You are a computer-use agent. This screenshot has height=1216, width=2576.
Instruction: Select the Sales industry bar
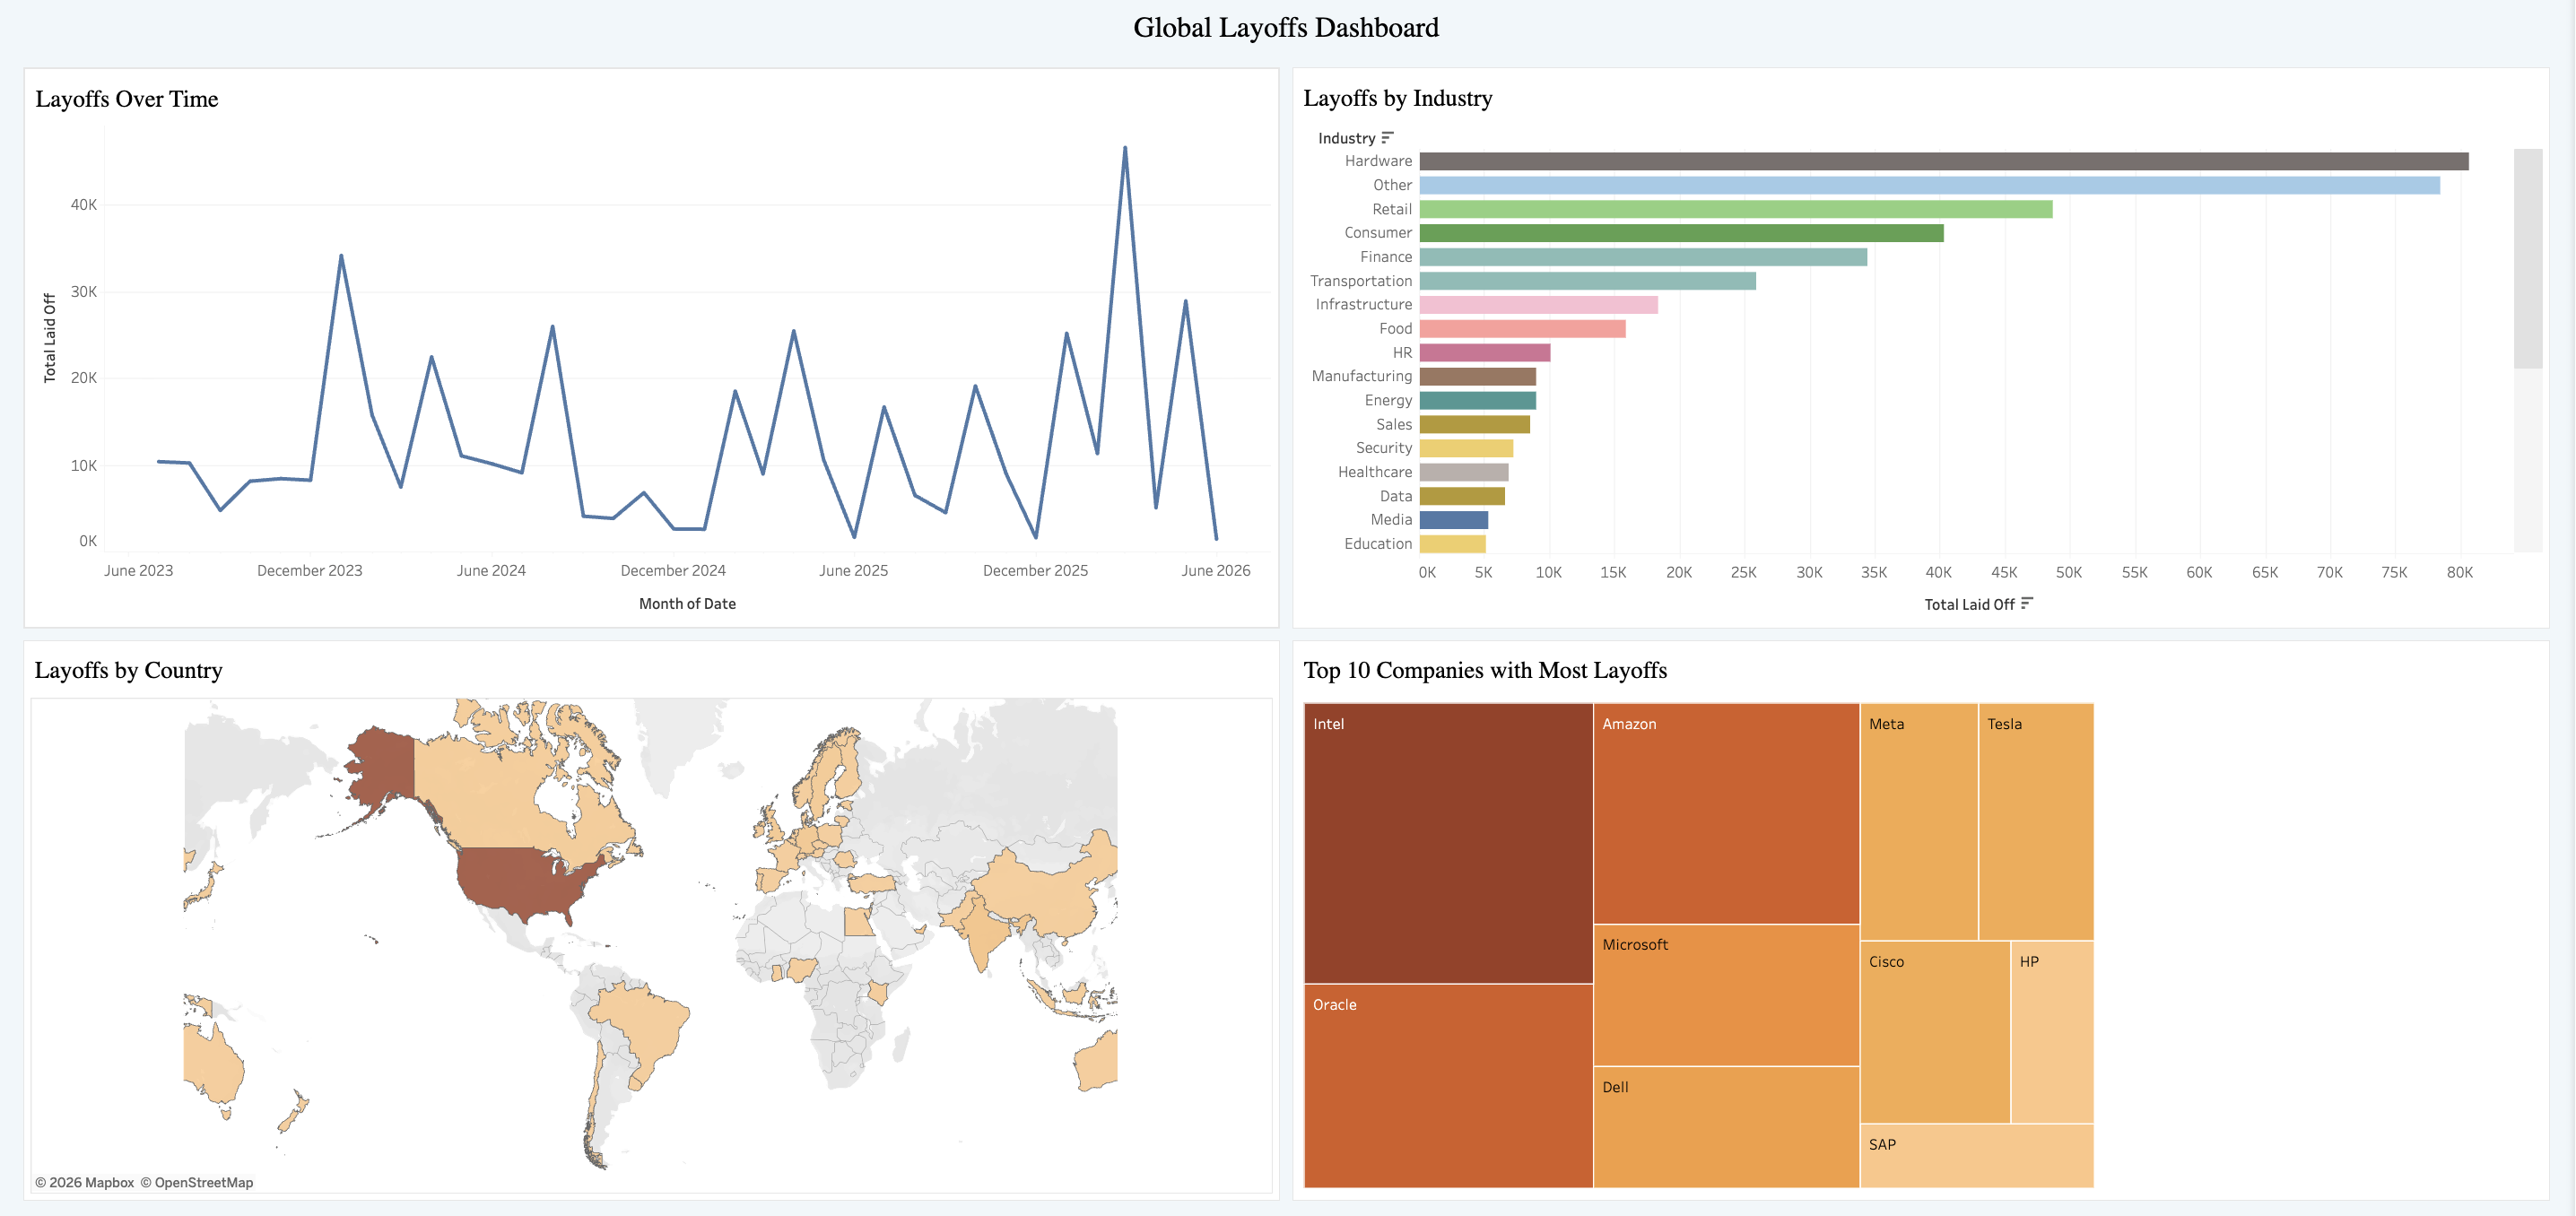pos(1475,424)
